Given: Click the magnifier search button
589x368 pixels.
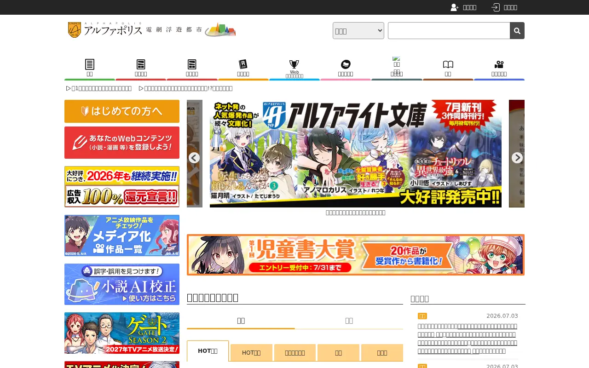Looking at the screenshot, I should 517,31.
